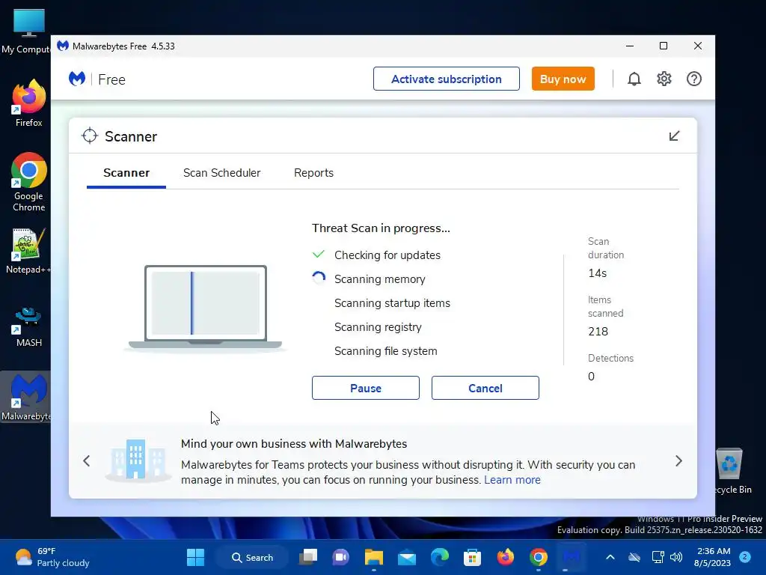Image resolution: width=766 pixels, height=575 pixels.
Task: Open the Mail app from taskbar
Action: (406, 557)
